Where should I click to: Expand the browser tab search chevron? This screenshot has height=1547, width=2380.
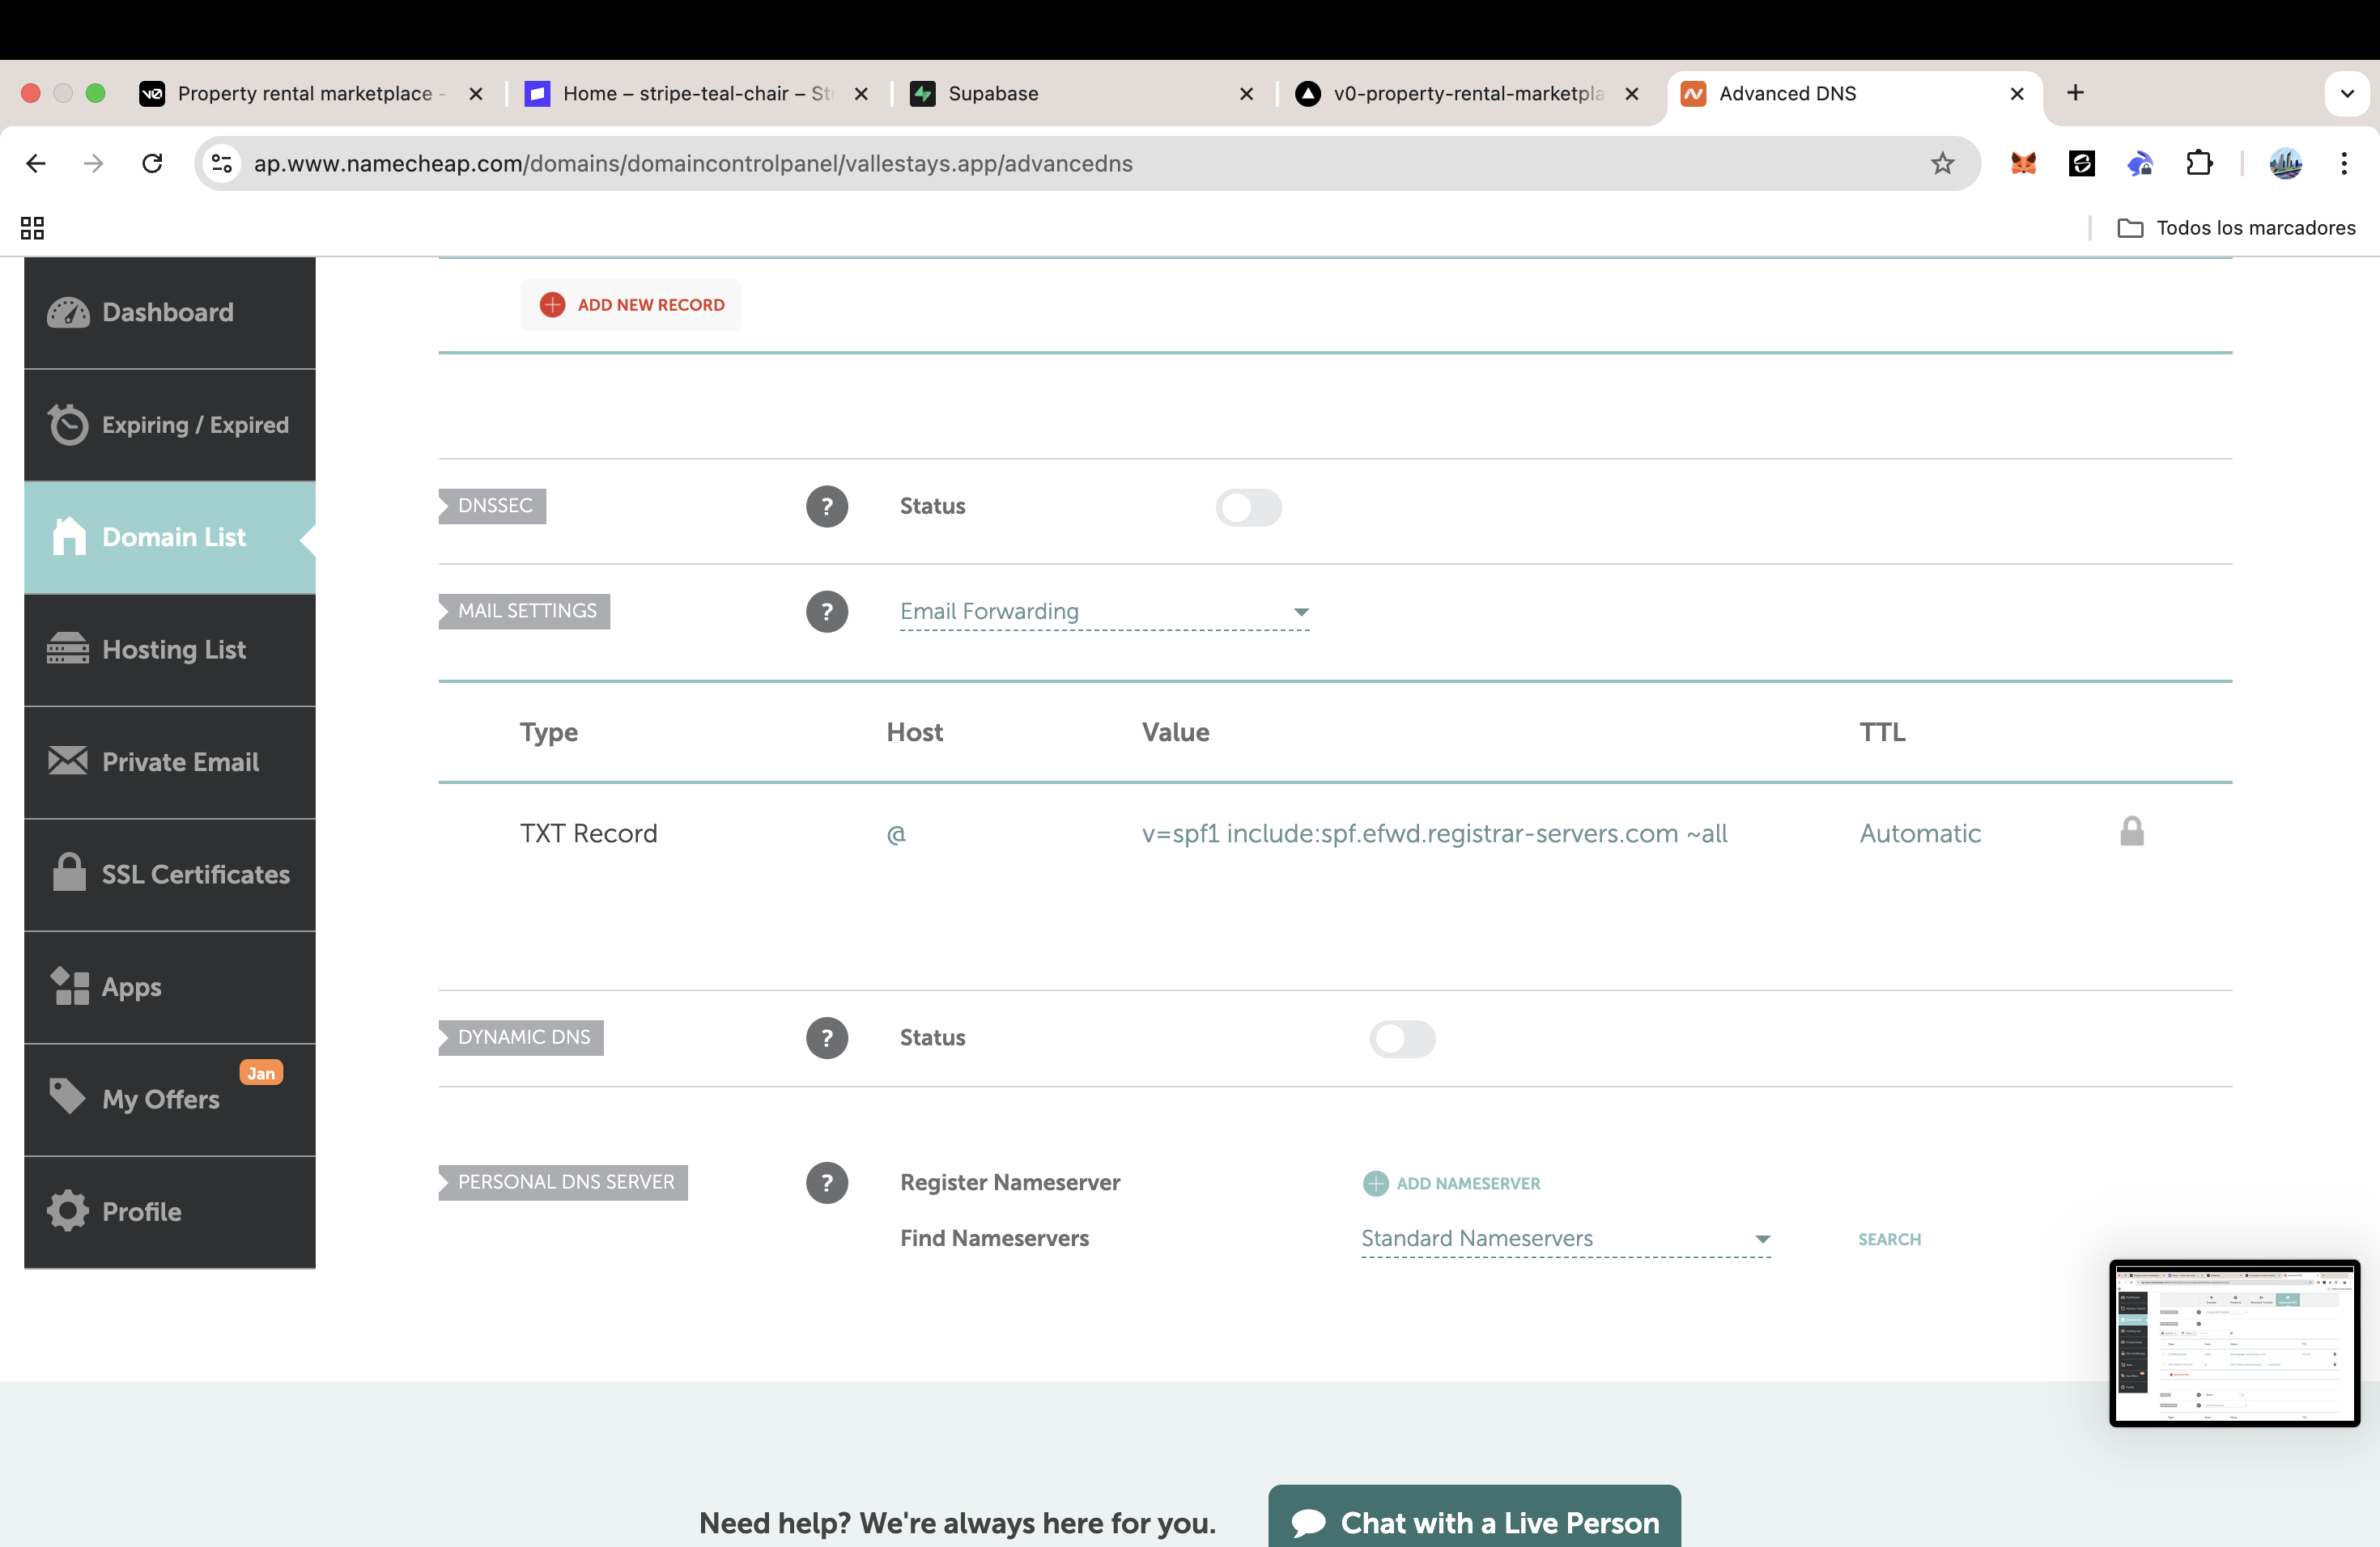click(x=2346, y=94)
